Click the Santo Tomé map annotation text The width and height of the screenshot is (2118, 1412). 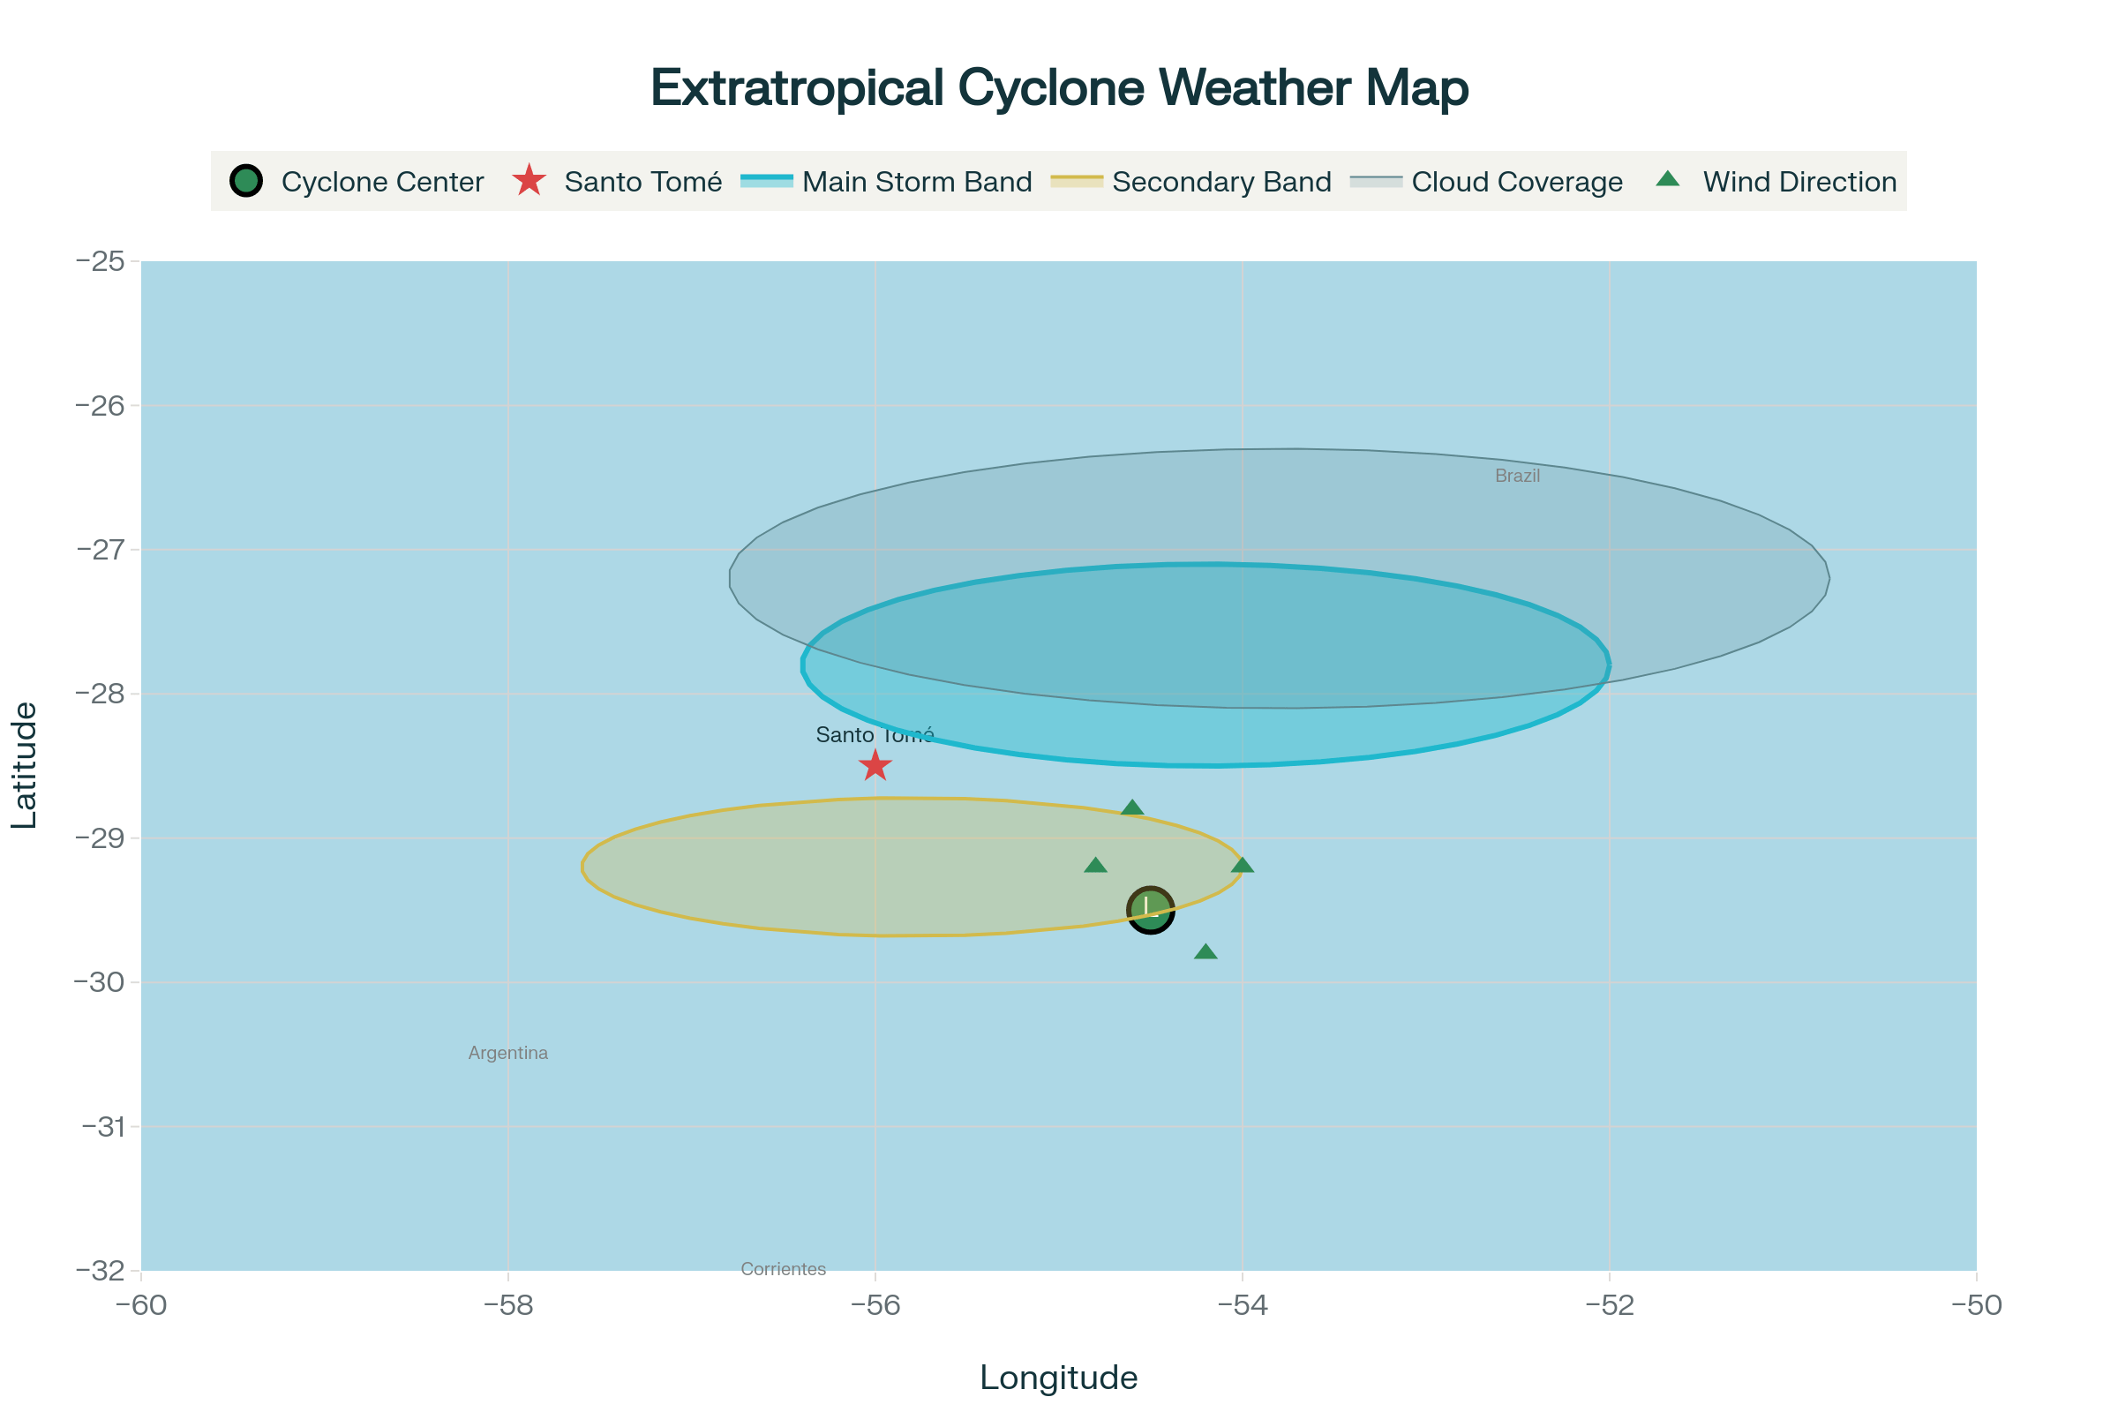[x=875, y=735]
